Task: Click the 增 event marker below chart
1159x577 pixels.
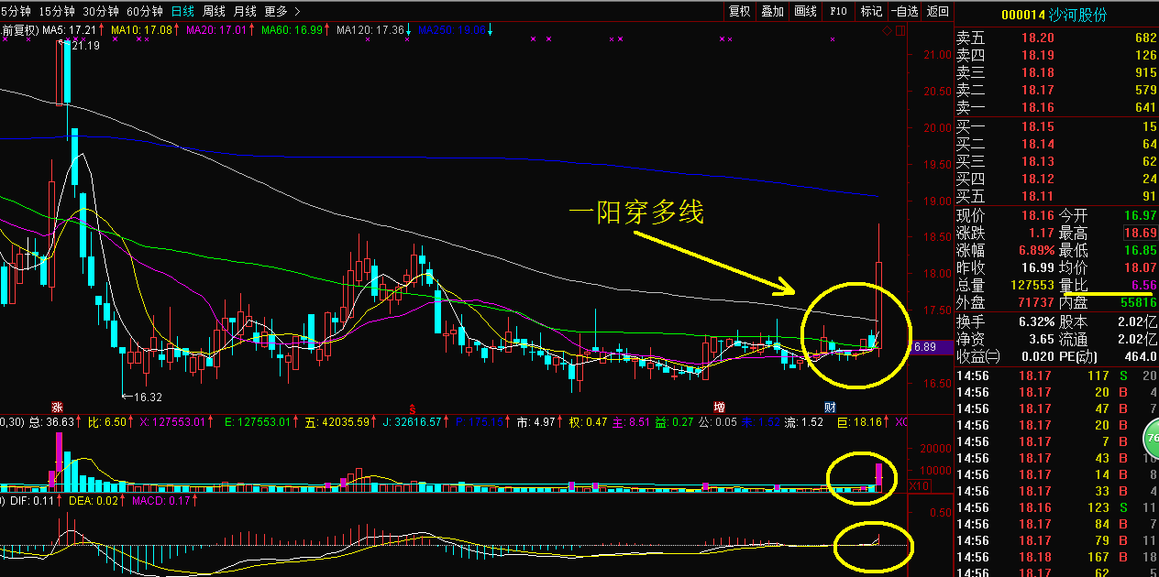Action: pos(721,406)
